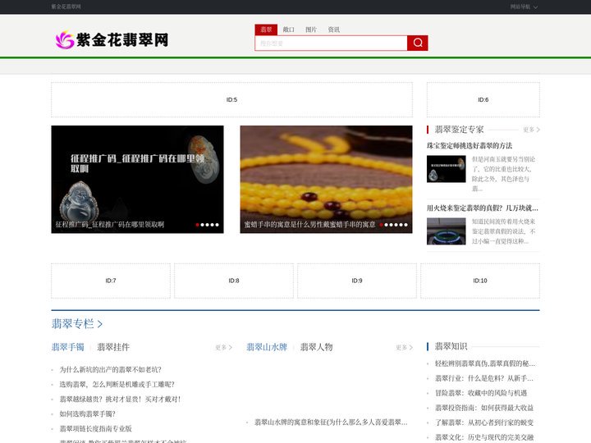The width and height of the screenshot is (591, 443).
Task: Click the 翡翠知识 section heading
Action: [x=451, y=346]
